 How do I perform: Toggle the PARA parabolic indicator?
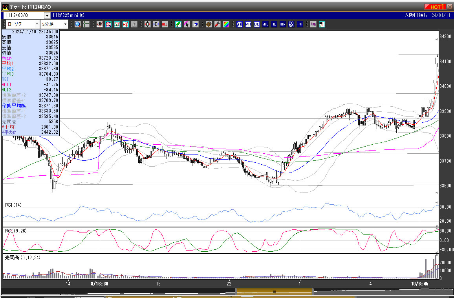291,24
